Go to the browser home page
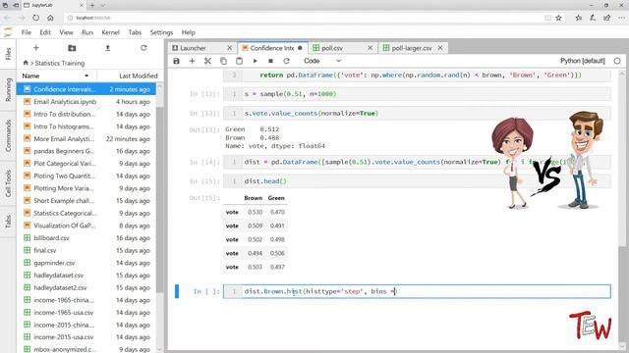 (50, 18)
